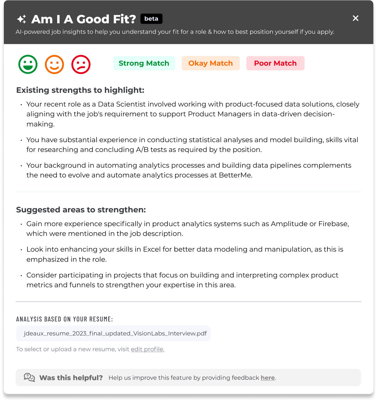Select the Okay Match label
Viewport: 377px width, 401px height.
[211, 63]
